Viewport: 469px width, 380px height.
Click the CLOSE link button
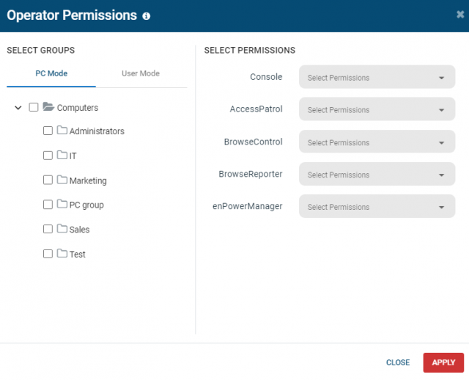pyautogui.click(x=398, y=362)
